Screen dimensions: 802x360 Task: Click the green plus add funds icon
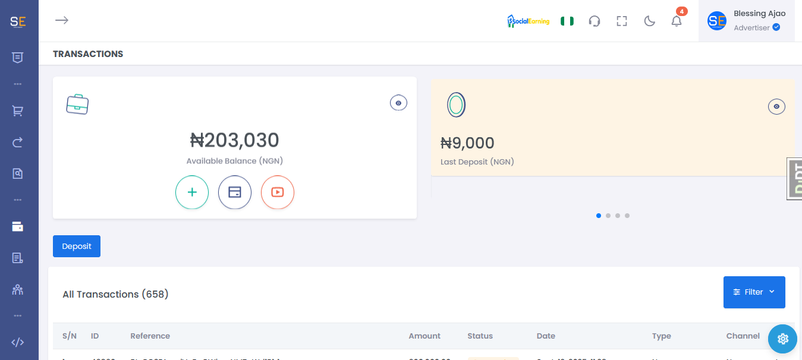192,192
